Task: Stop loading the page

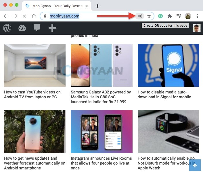Action: pos(24,16)
